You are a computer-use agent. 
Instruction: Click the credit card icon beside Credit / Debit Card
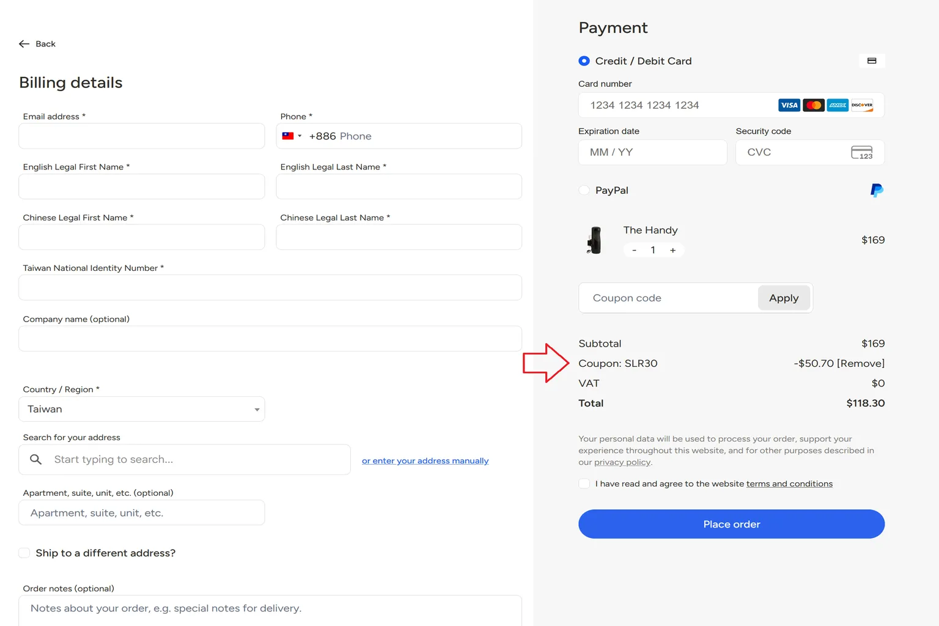click(x=872, y=61)
